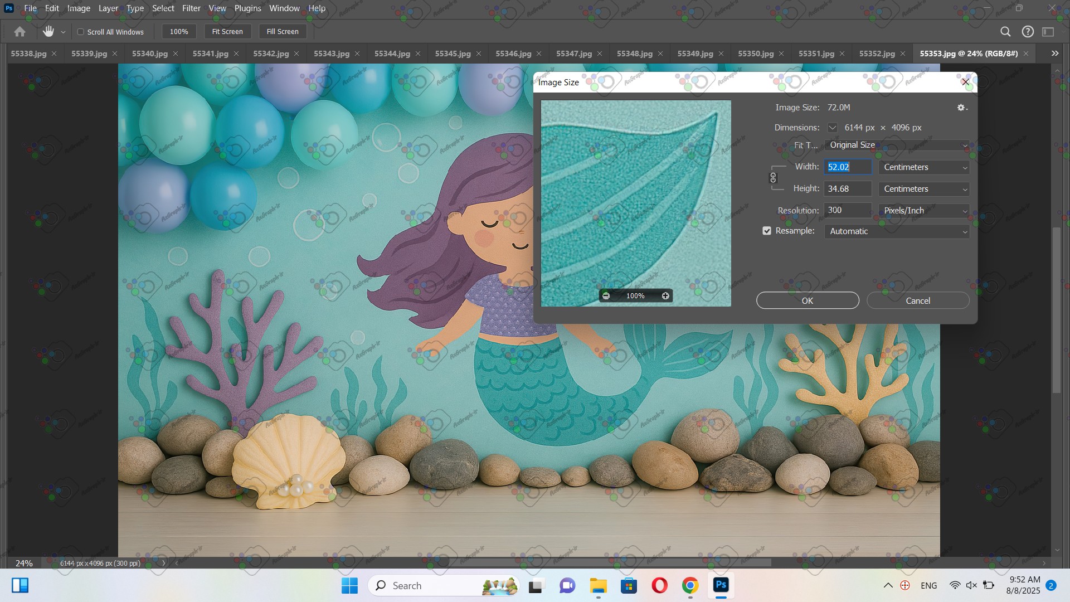The width and height of the screenshot is (1070, 602).
Task: Open the Width units Centimeters dropdown
Action: (924, 167)
